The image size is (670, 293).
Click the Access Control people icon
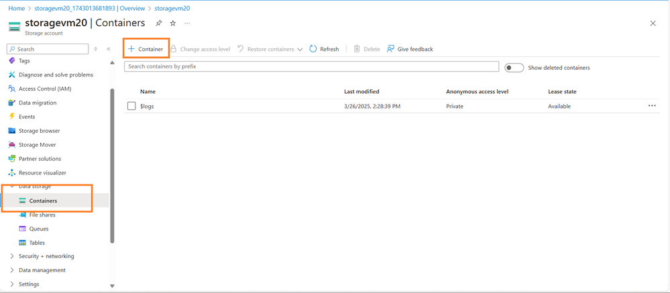(12, 89)
